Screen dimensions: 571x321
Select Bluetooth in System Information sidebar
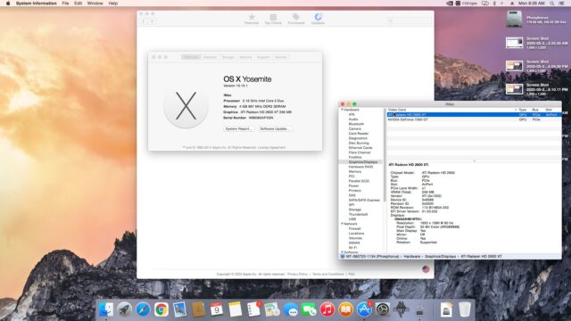356,124
